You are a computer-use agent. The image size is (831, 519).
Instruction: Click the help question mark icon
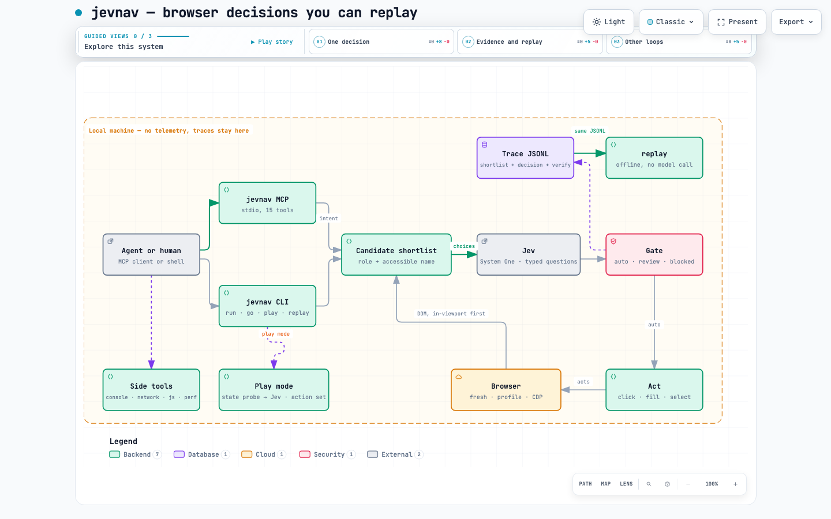pos(667,484)
